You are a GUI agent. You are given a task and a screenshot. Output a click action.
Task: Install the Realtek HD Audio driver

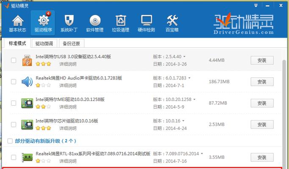tap(262, 82)
